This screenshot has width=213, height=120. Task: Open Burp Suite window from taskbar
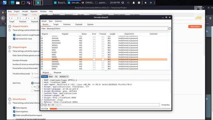point(60,3)
